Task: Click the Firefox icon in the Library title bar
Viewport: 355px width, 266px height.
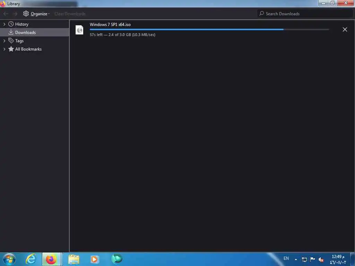Action: [3, 3]
